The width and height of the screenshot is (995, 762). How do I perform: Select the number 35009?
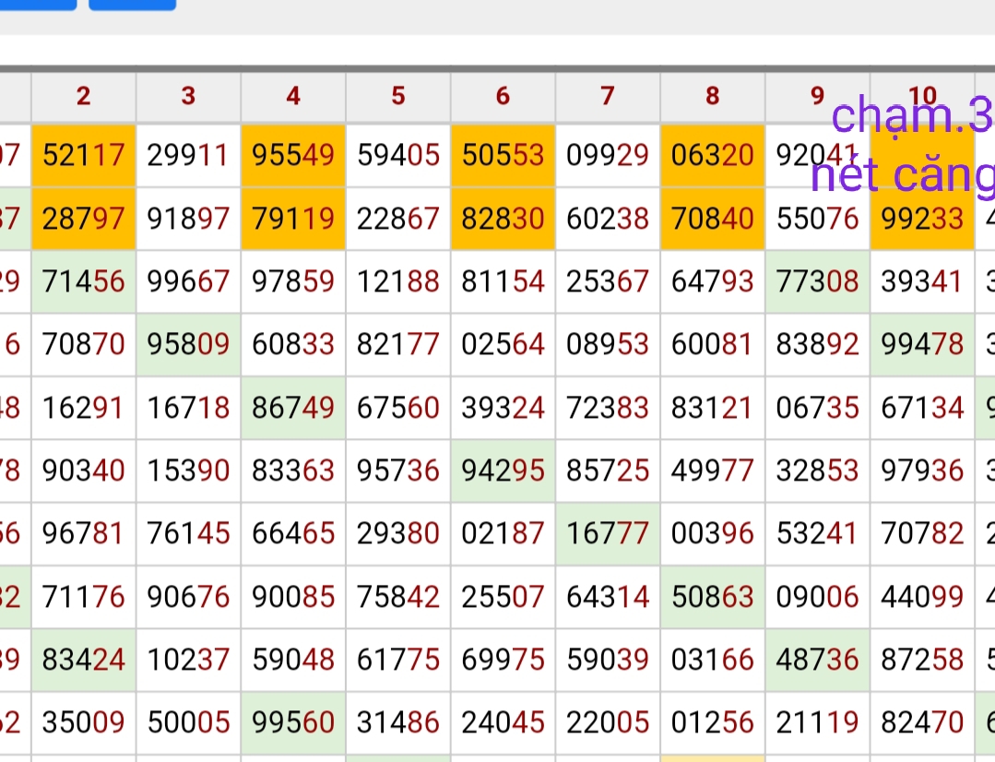coord(83,722)
